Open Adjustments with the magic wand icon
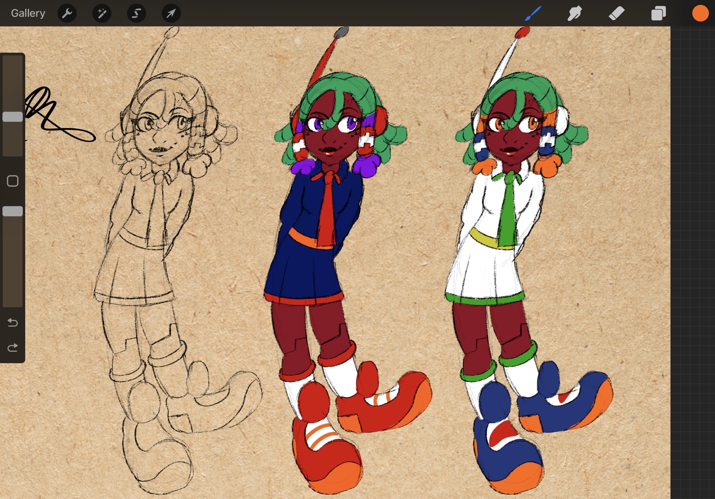Image resolution: width=715 pixels, height=499 pixels. pos(102,14)
